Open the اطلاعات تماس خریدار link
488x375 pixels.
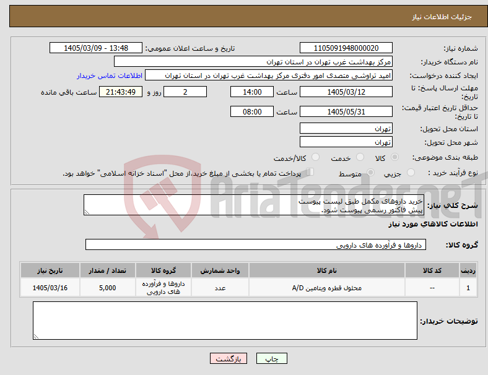pyautogui.click(x=110, y=75)
